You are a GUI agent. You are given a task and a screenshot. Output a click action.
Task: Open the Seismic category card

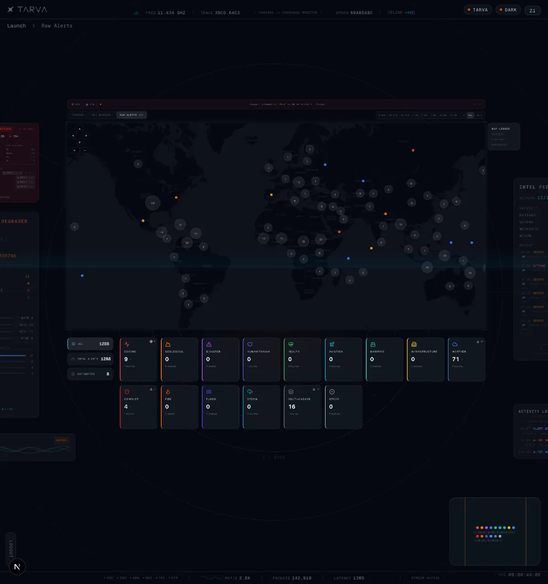[138, 360]
